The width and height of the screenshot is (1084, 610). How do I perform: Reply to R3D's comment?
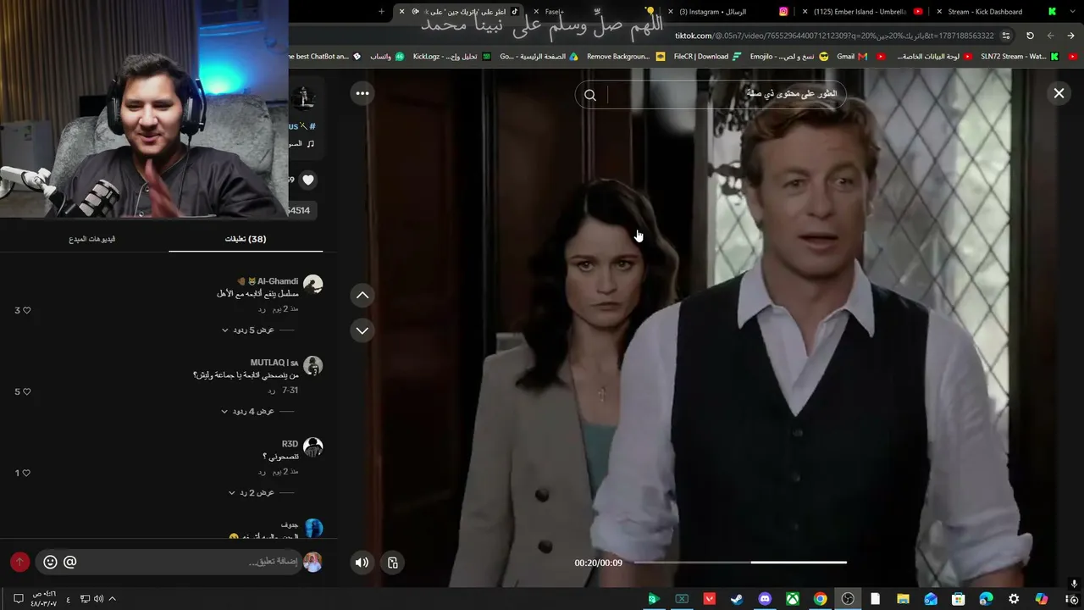263,472
